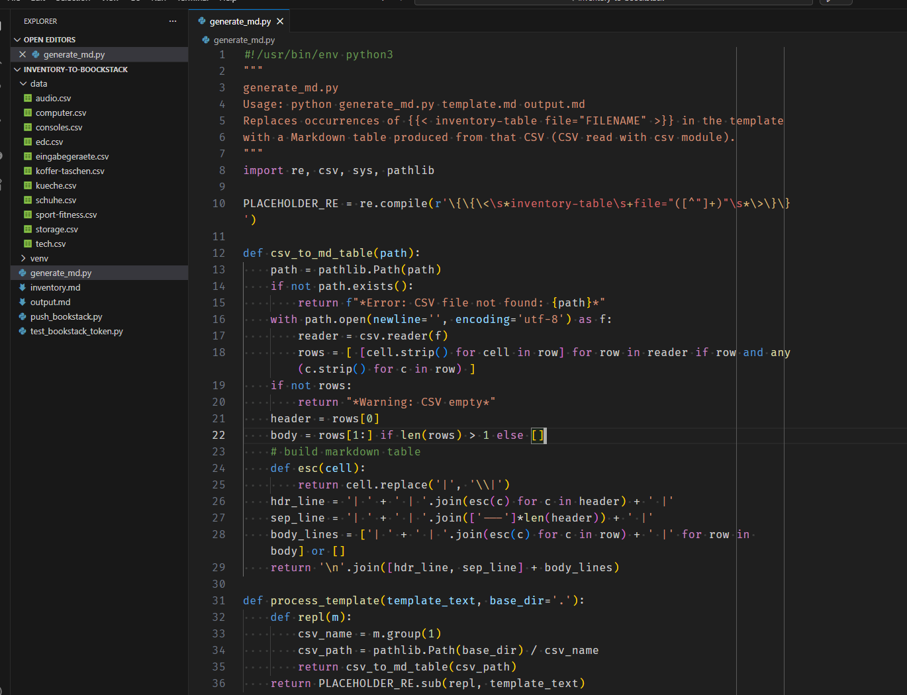Click the audio.csv file icon

pos(28,98)
